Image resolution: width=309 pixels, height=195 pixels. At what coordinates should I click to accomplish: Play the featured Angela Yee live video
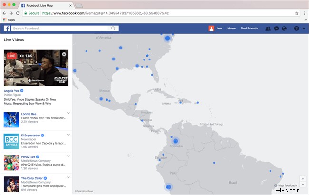[36, 68]
